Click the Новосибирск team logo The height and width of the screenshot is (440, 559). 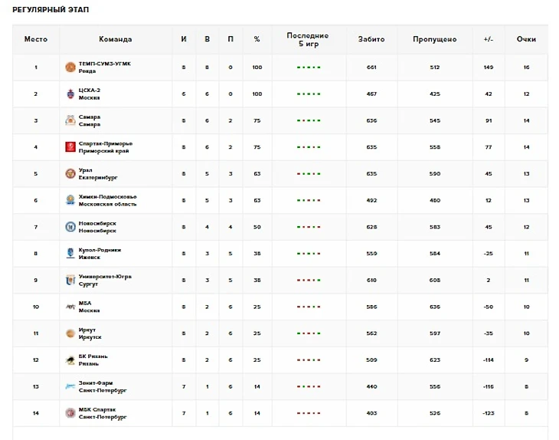point(70,227)
